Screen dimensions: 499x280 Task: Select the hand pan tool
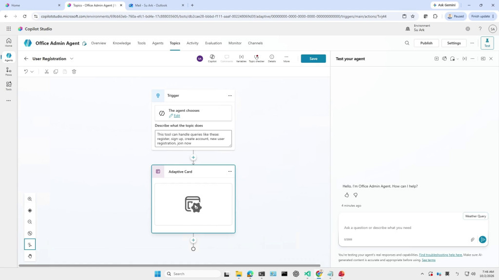(x=30, y=256)
